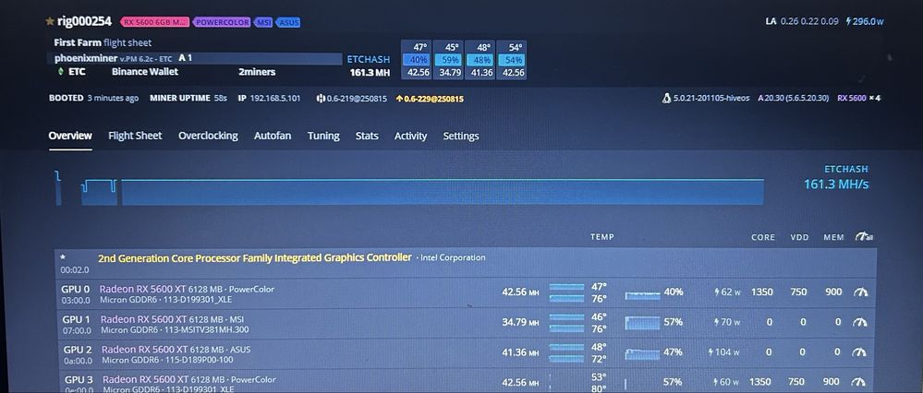The image size is (923, 393).
Task: Click the IP address 192.168.5.101
Action: click(x=275, y=98)
